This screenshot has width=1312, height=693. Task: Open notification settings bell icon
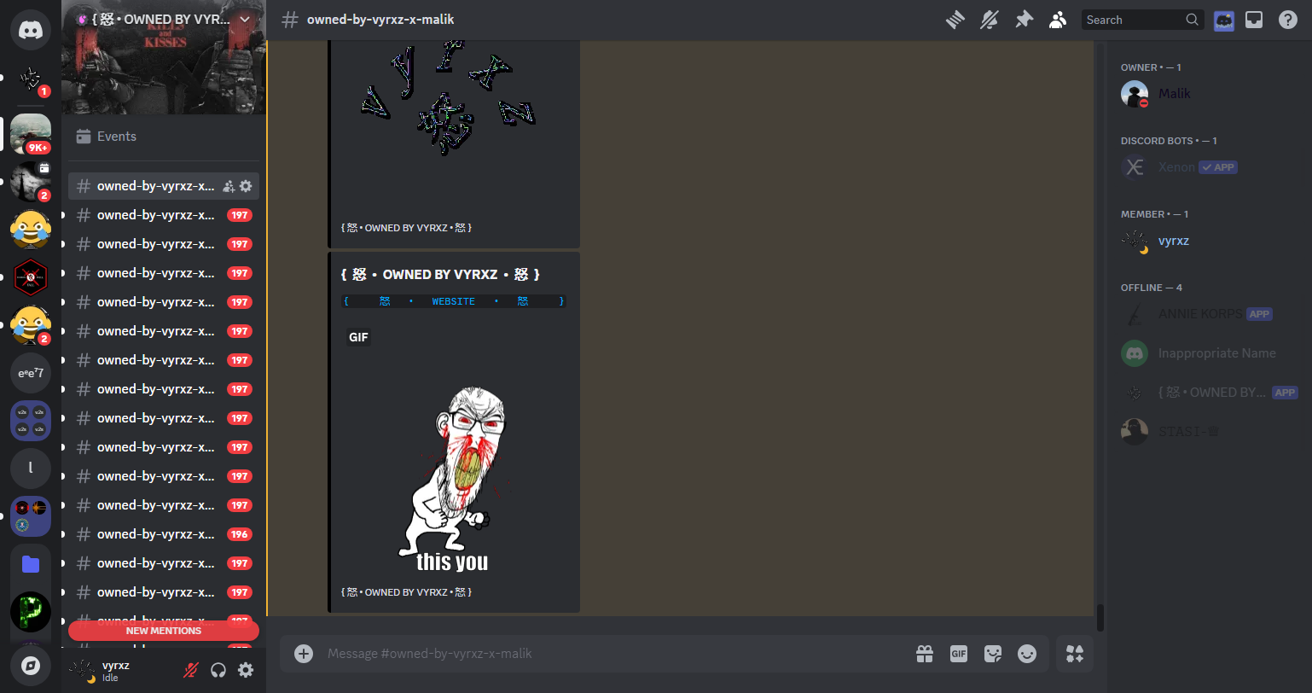[990, 20]
